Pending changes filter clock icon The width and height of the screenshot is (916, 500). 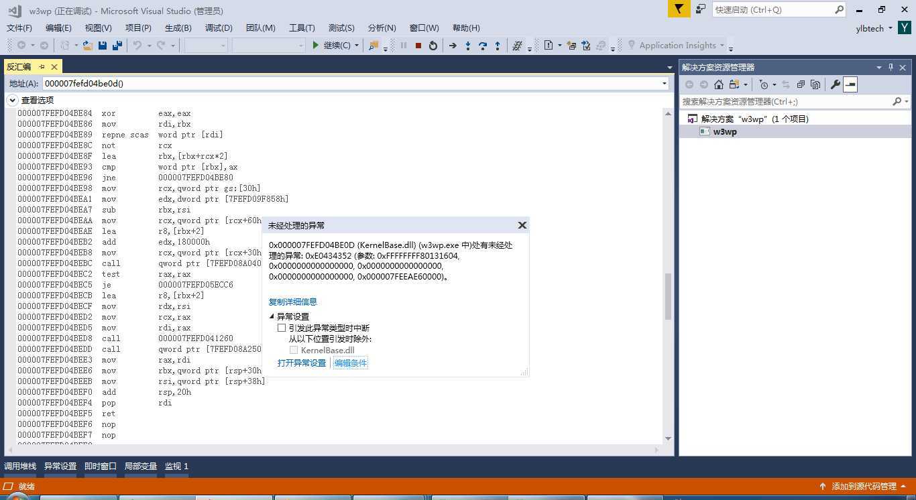click(764, 84)
